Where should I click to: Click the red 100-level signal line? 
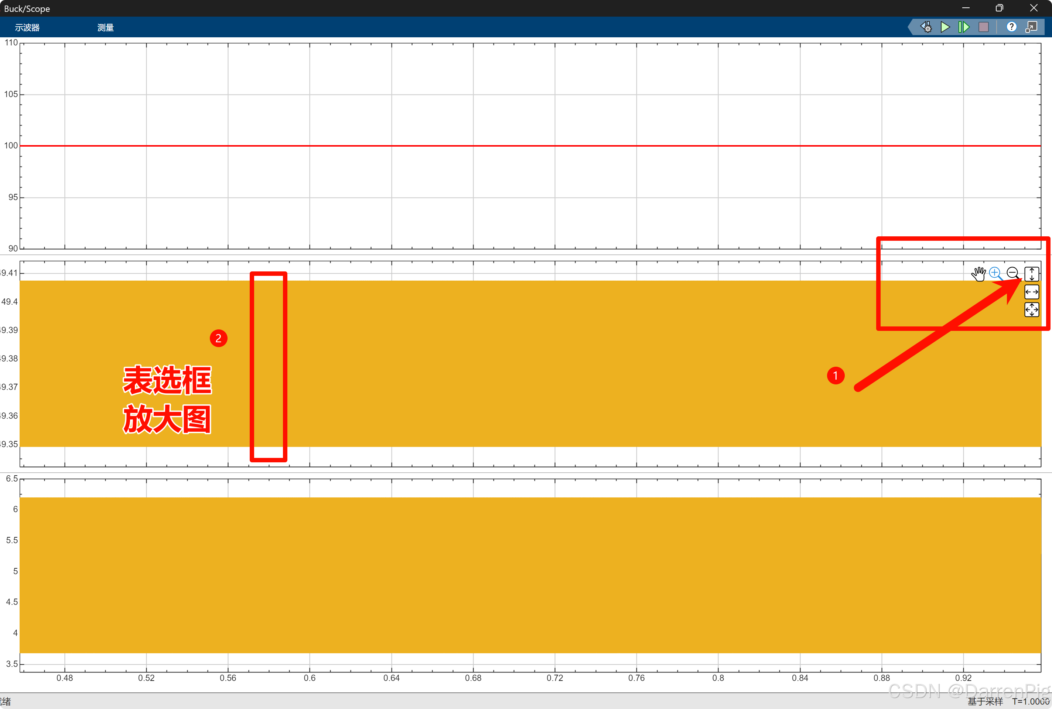point(452,145)
